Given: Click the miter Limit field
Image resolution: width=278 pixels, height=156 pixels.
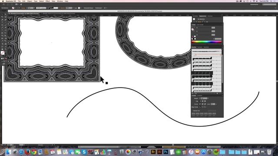Looking at the screenshot, I should point(213,104).
